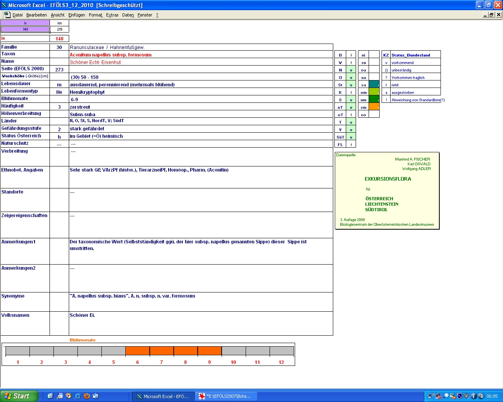The width and height of the screenshot is (503, 402).
Task: Select the name Schöner Echt-Eisenhut
Action: click(x=95, y=62)
